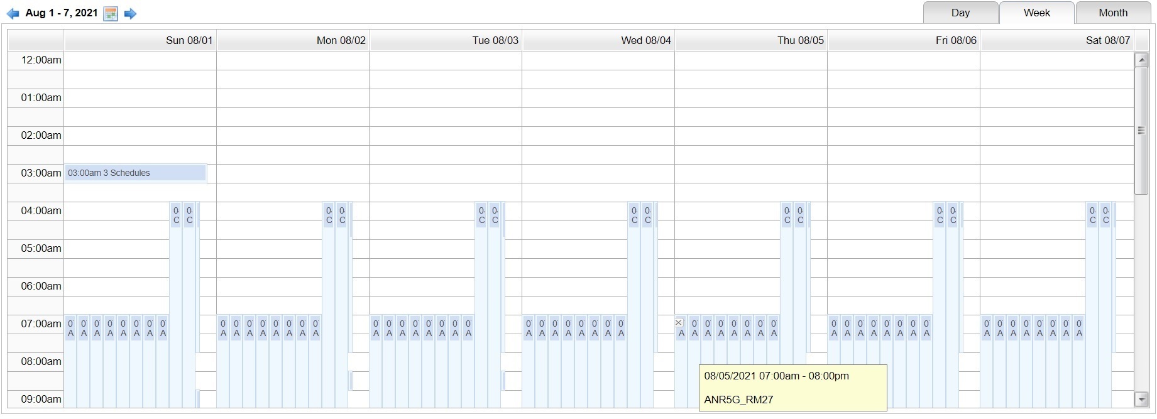The height and width of the screenshot is (419, 1157).
Task: Click the second 04:00am event on Sunday
Action: pyautogui.click(x=189, y=305)
